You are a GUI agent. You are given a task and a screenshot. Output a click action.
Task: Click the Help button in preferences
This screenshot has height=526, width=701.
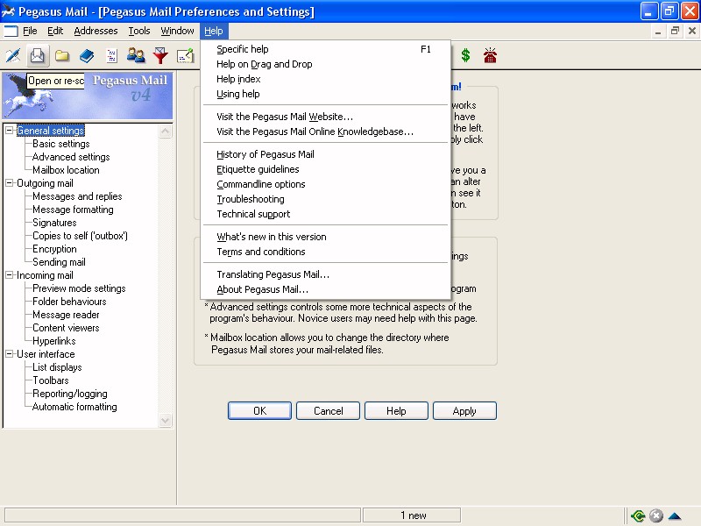tap(397, 410)
